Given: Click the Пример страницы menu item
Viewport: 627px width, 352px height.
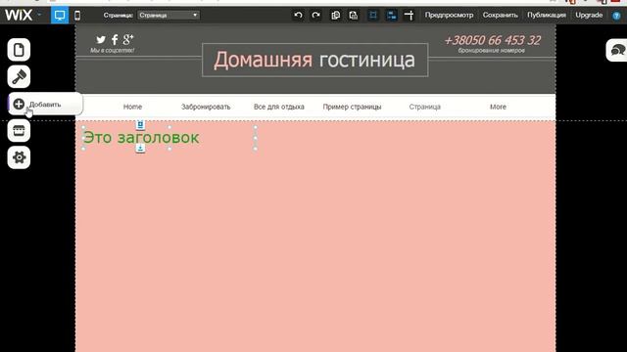Looking at the screenshot, I should pos(352,107).
